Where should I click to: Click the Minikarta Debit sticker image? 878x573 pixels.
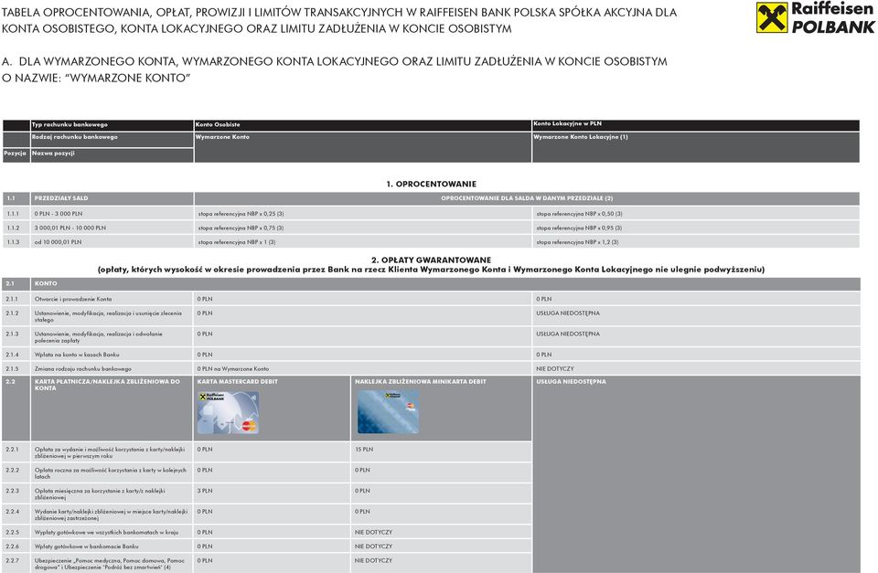tap(388, 411)
